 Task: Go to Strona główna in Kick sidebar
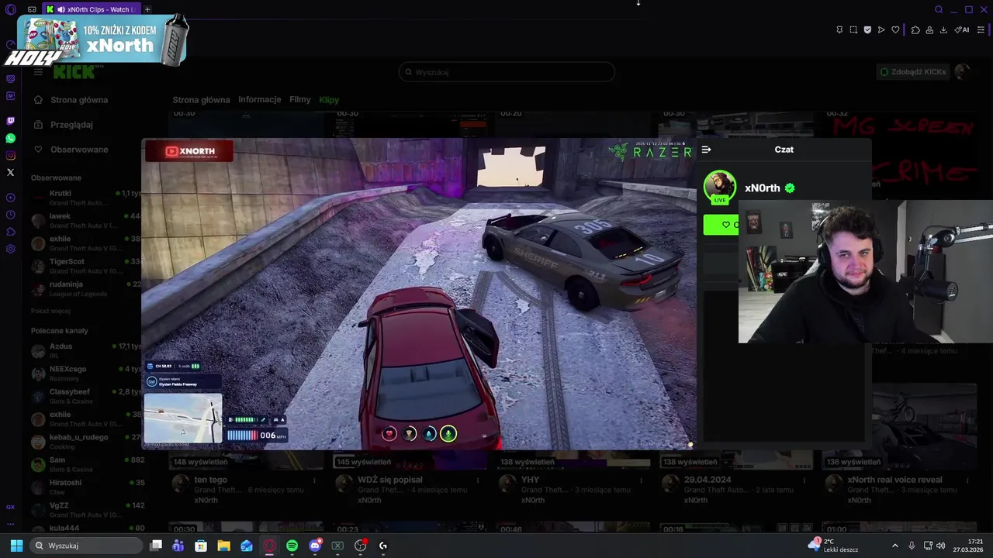coord(71,100)
